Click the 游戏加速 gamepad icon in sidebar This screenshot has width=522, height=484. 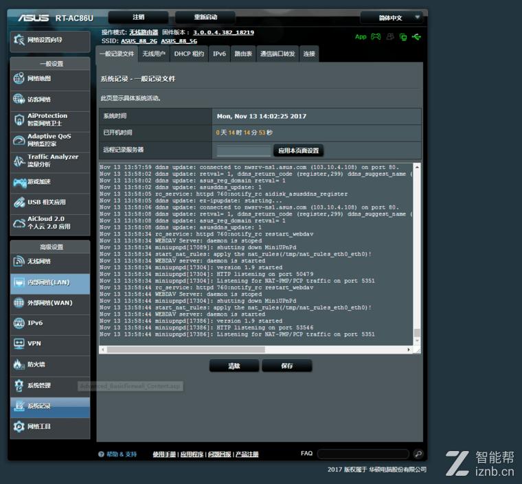coord(19,182)
